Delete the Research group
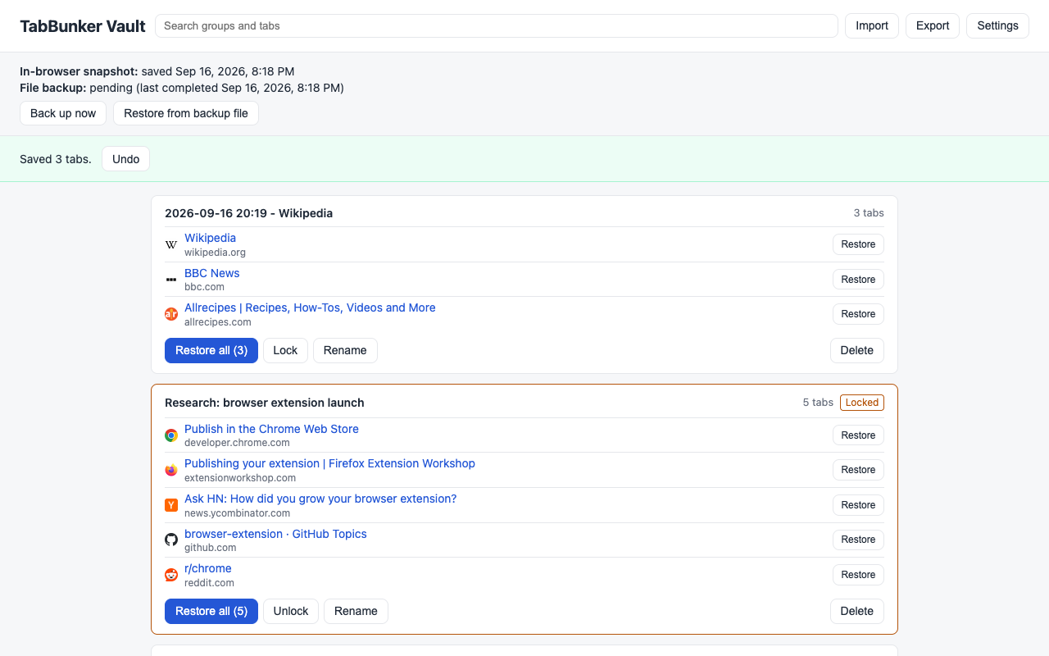Screen dimensions: 1049x656 point(857,611)
